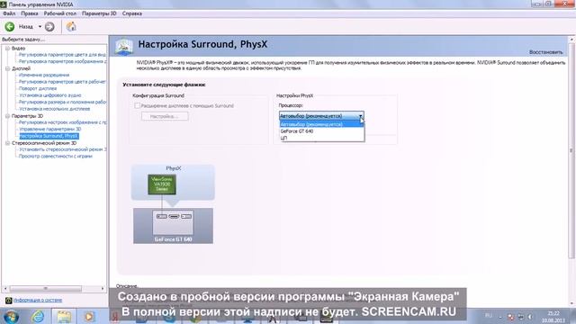Open Регулировка параметров цвета для видео
This screenshot has height=324, width=576.
click(62, 54)
